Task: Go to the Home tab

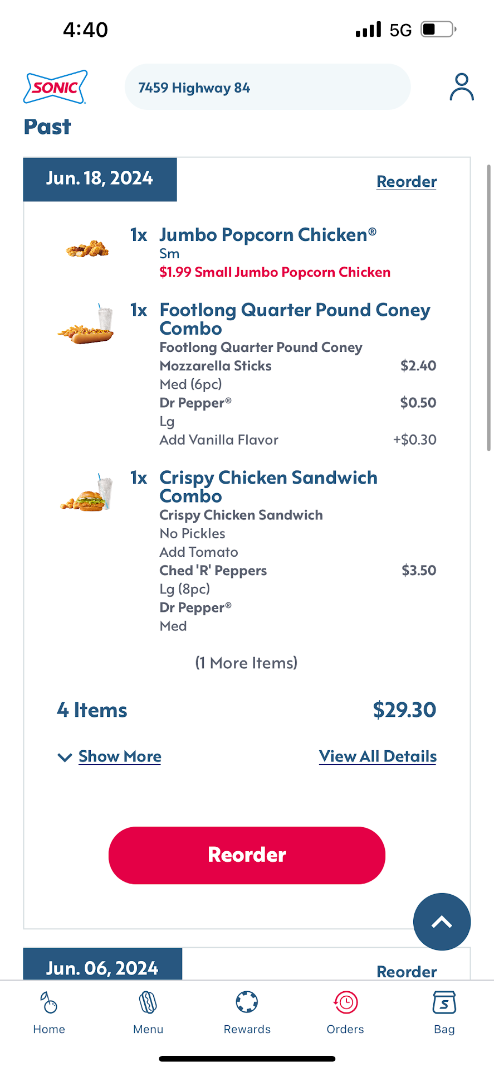Action: 49,1012
